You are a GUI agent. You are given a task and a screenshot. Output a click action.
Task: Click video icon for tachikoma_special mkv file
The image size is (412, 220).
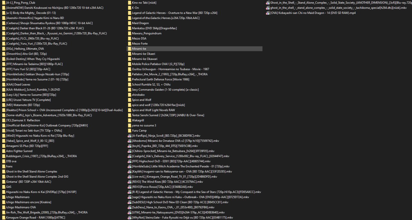(268, 8)
